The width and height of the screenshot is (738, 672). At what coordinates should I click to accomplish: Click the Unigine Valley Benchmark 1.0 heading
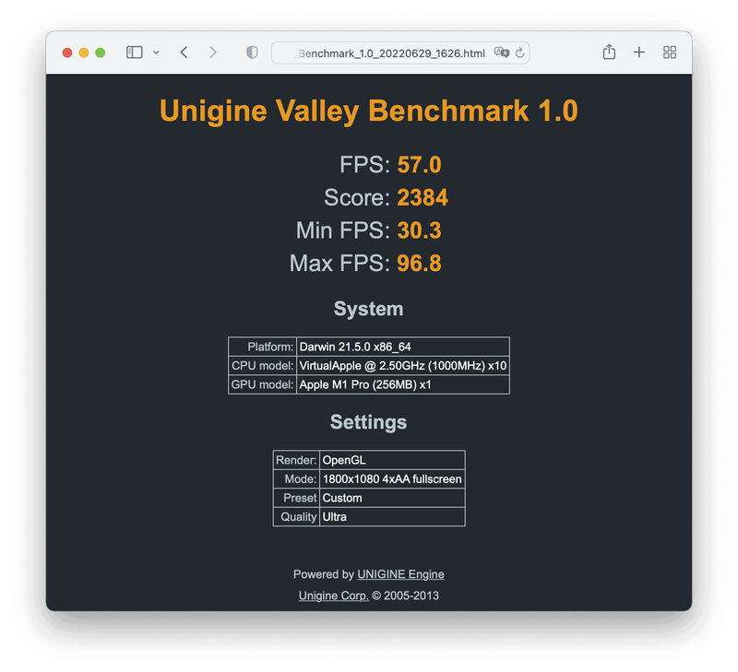click(369, 112)
